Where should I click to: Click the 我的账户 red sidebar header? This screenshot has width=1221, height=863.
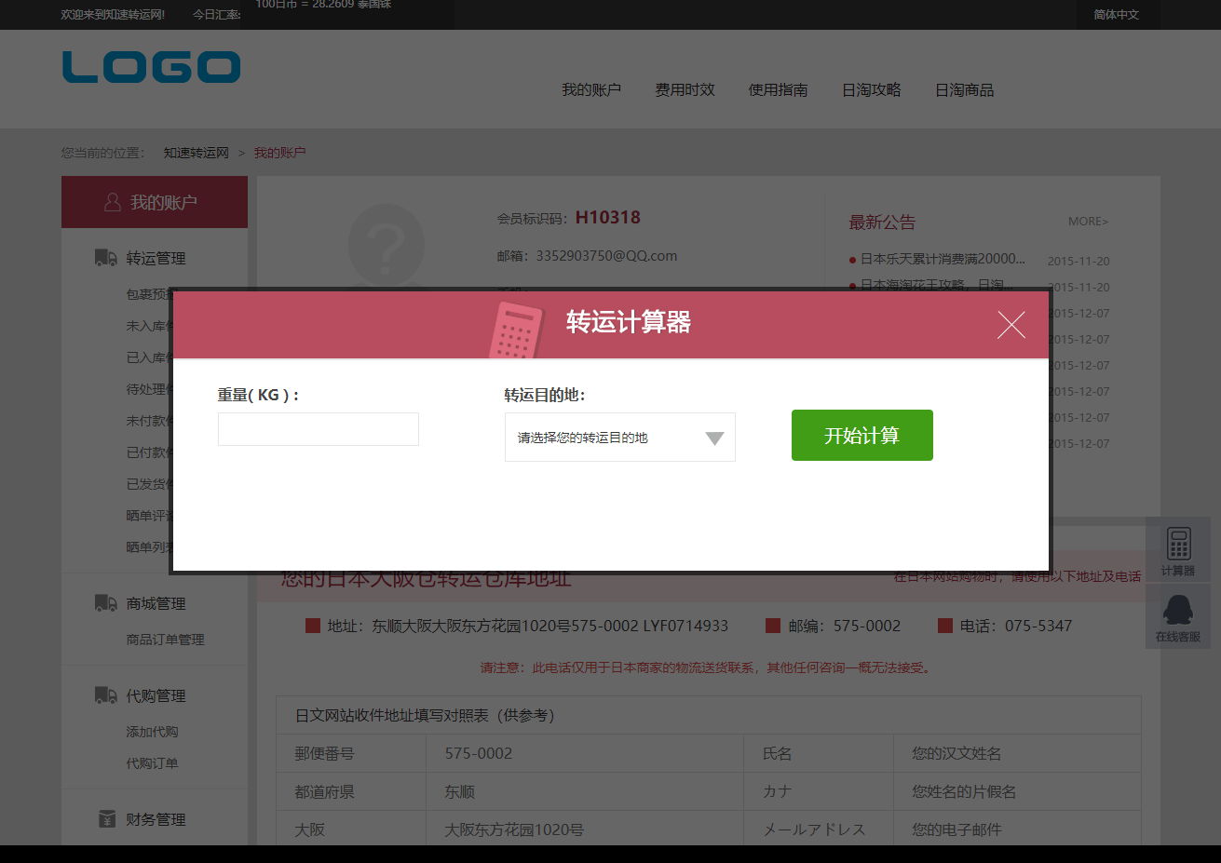click(x=155, y=202)
